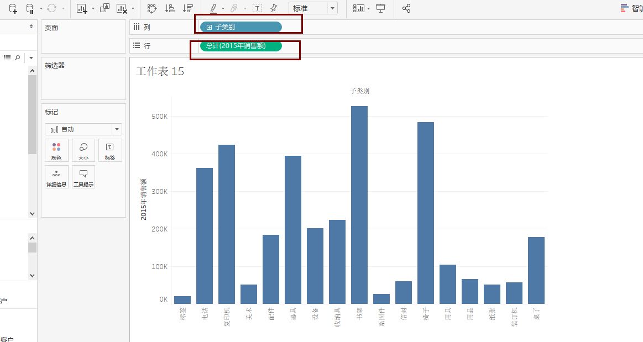Click the fix axes pin icon
This screenshot has height=342, width=643.
[274, 8]
